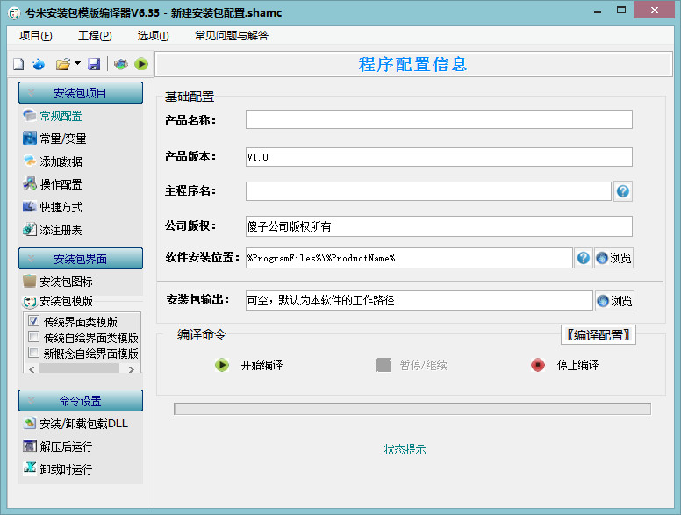Click 浏览 button for 软件安装位置

point(613,258)
